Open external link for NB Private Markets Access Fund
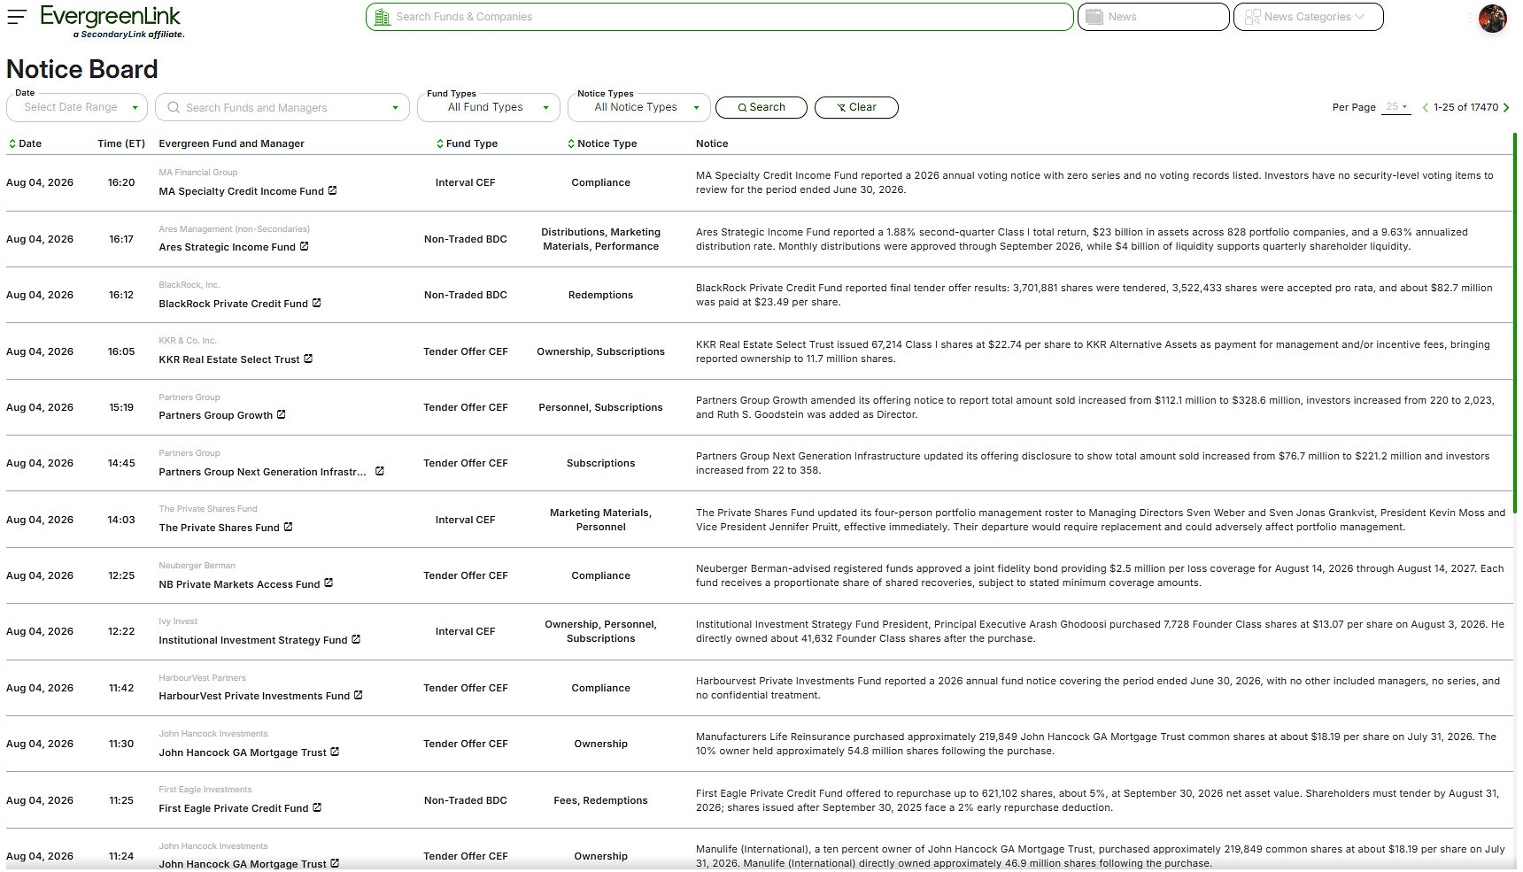The height and width of the screenshot is (872, 1523). point(329,583)
